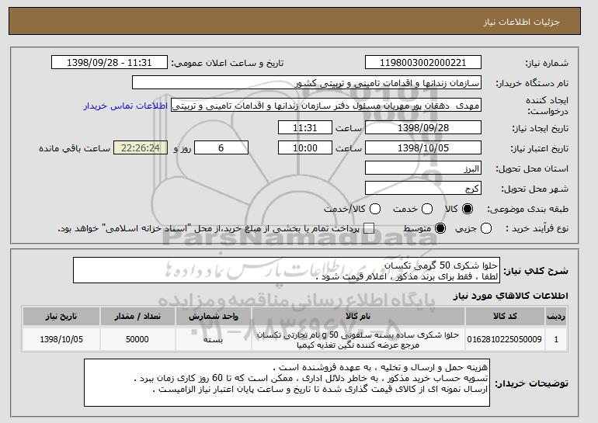Click the creation time field 11:31
The height and width of the screenshot is (423, 598).
(305, 127)
